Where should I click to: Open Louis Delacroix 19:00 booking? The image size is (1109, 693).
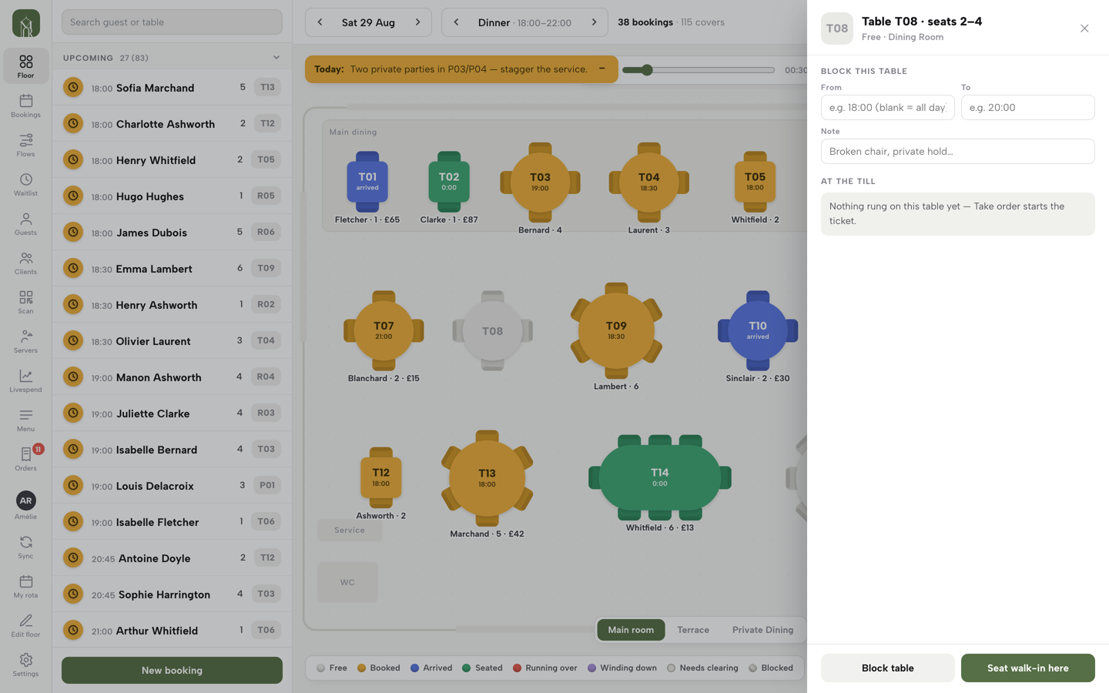click(172, 485)
